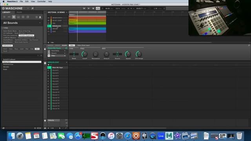This screenshot has height=141, width=251.
Task: Open the Trash in the dock
Action: pos(239,136)
